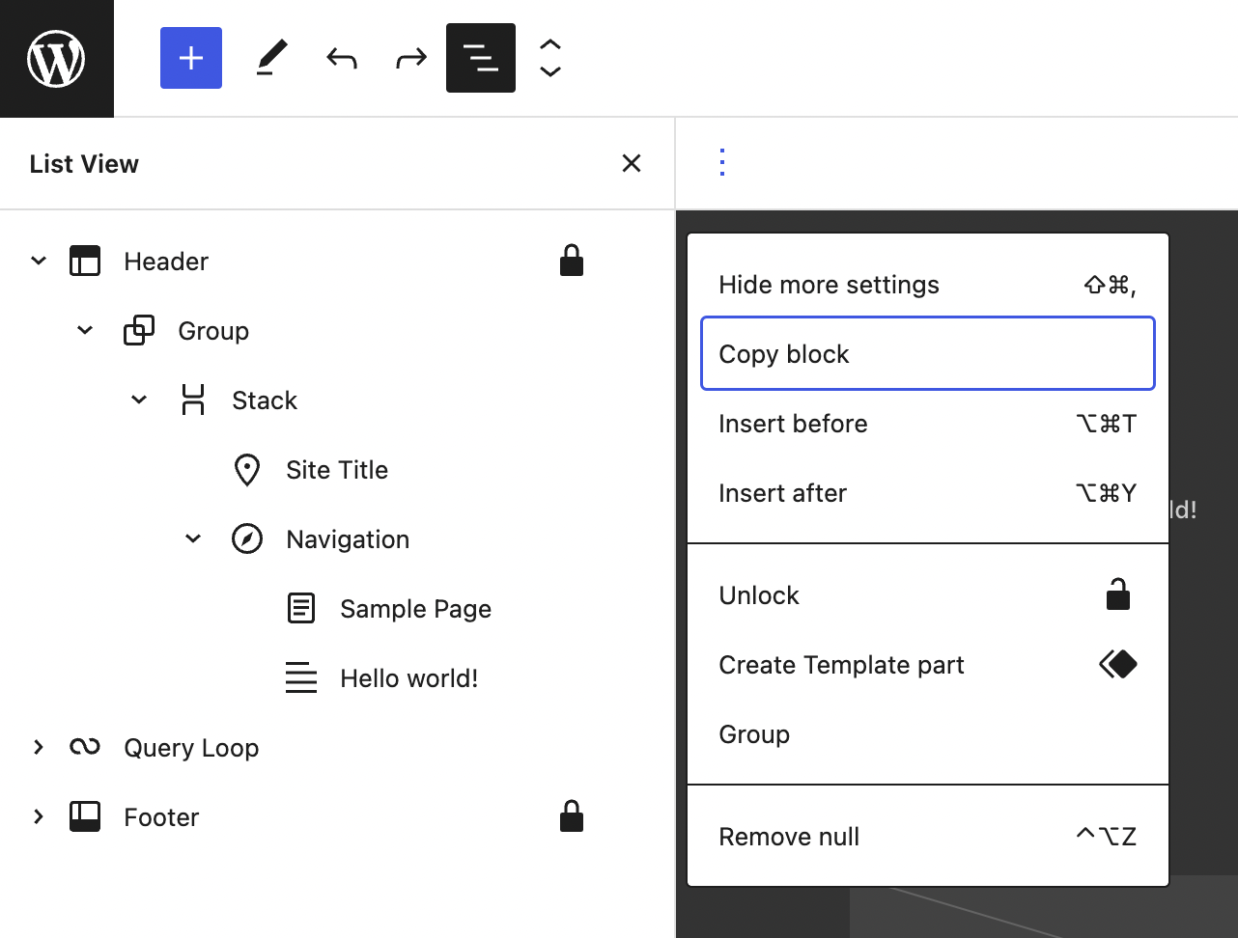1238x938 pixels.
Task: Click the Sample Page document icon
Action: [301, 608]
